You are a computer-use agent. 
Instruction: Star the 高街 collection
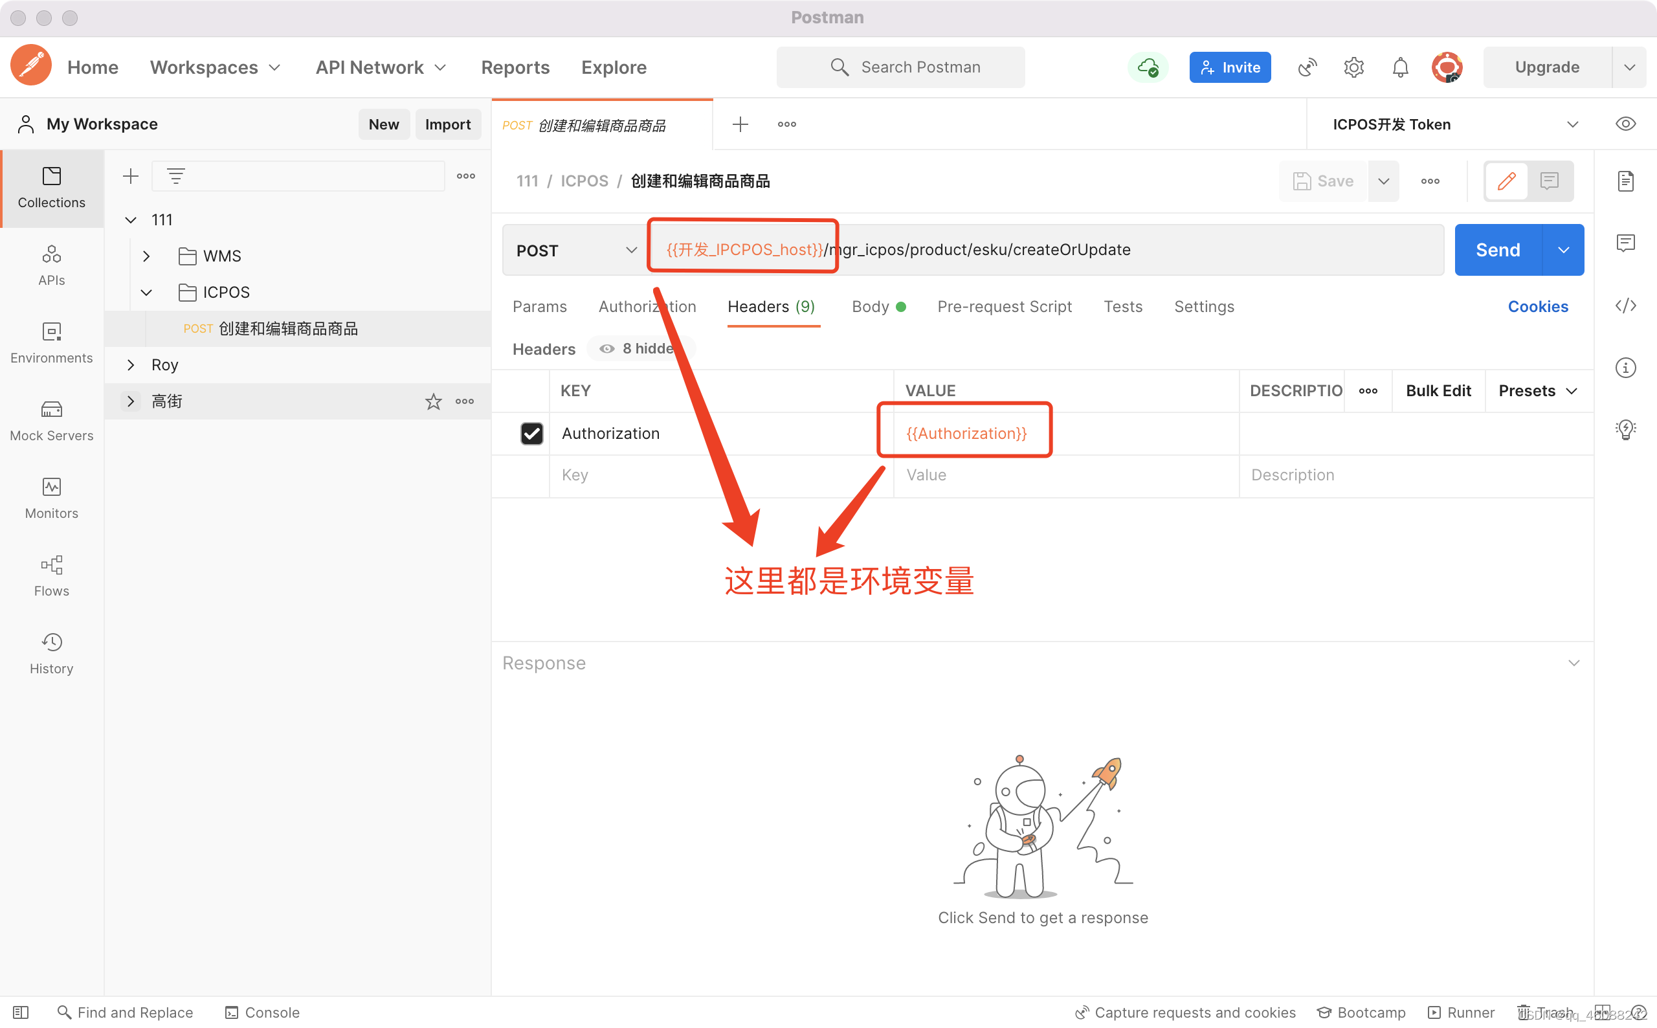click(x=434, y=402)
